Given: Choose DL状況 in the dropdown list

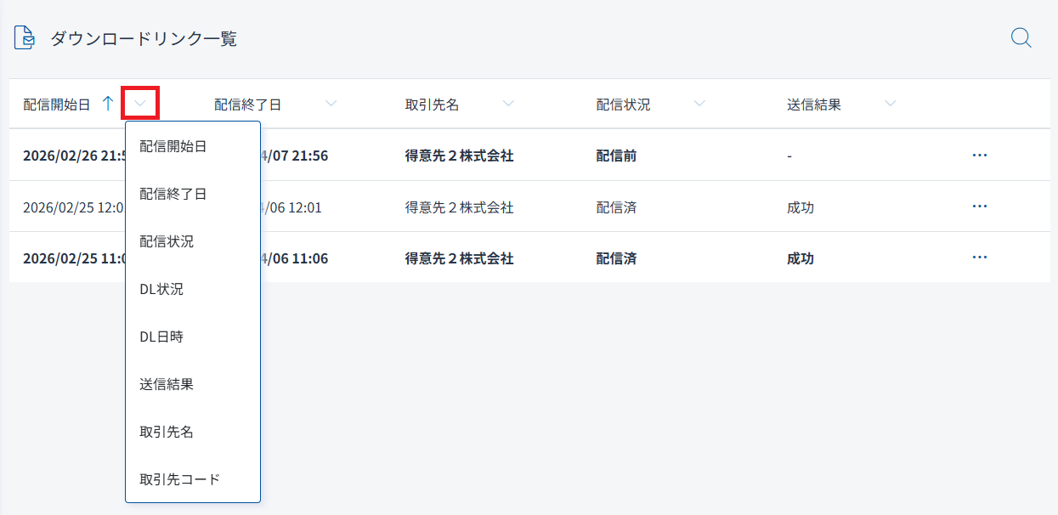Looking at the screenshot, I should tap(161, 289).
